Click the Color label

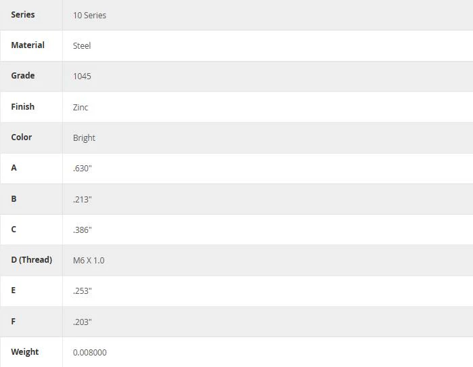click(22, 137)
